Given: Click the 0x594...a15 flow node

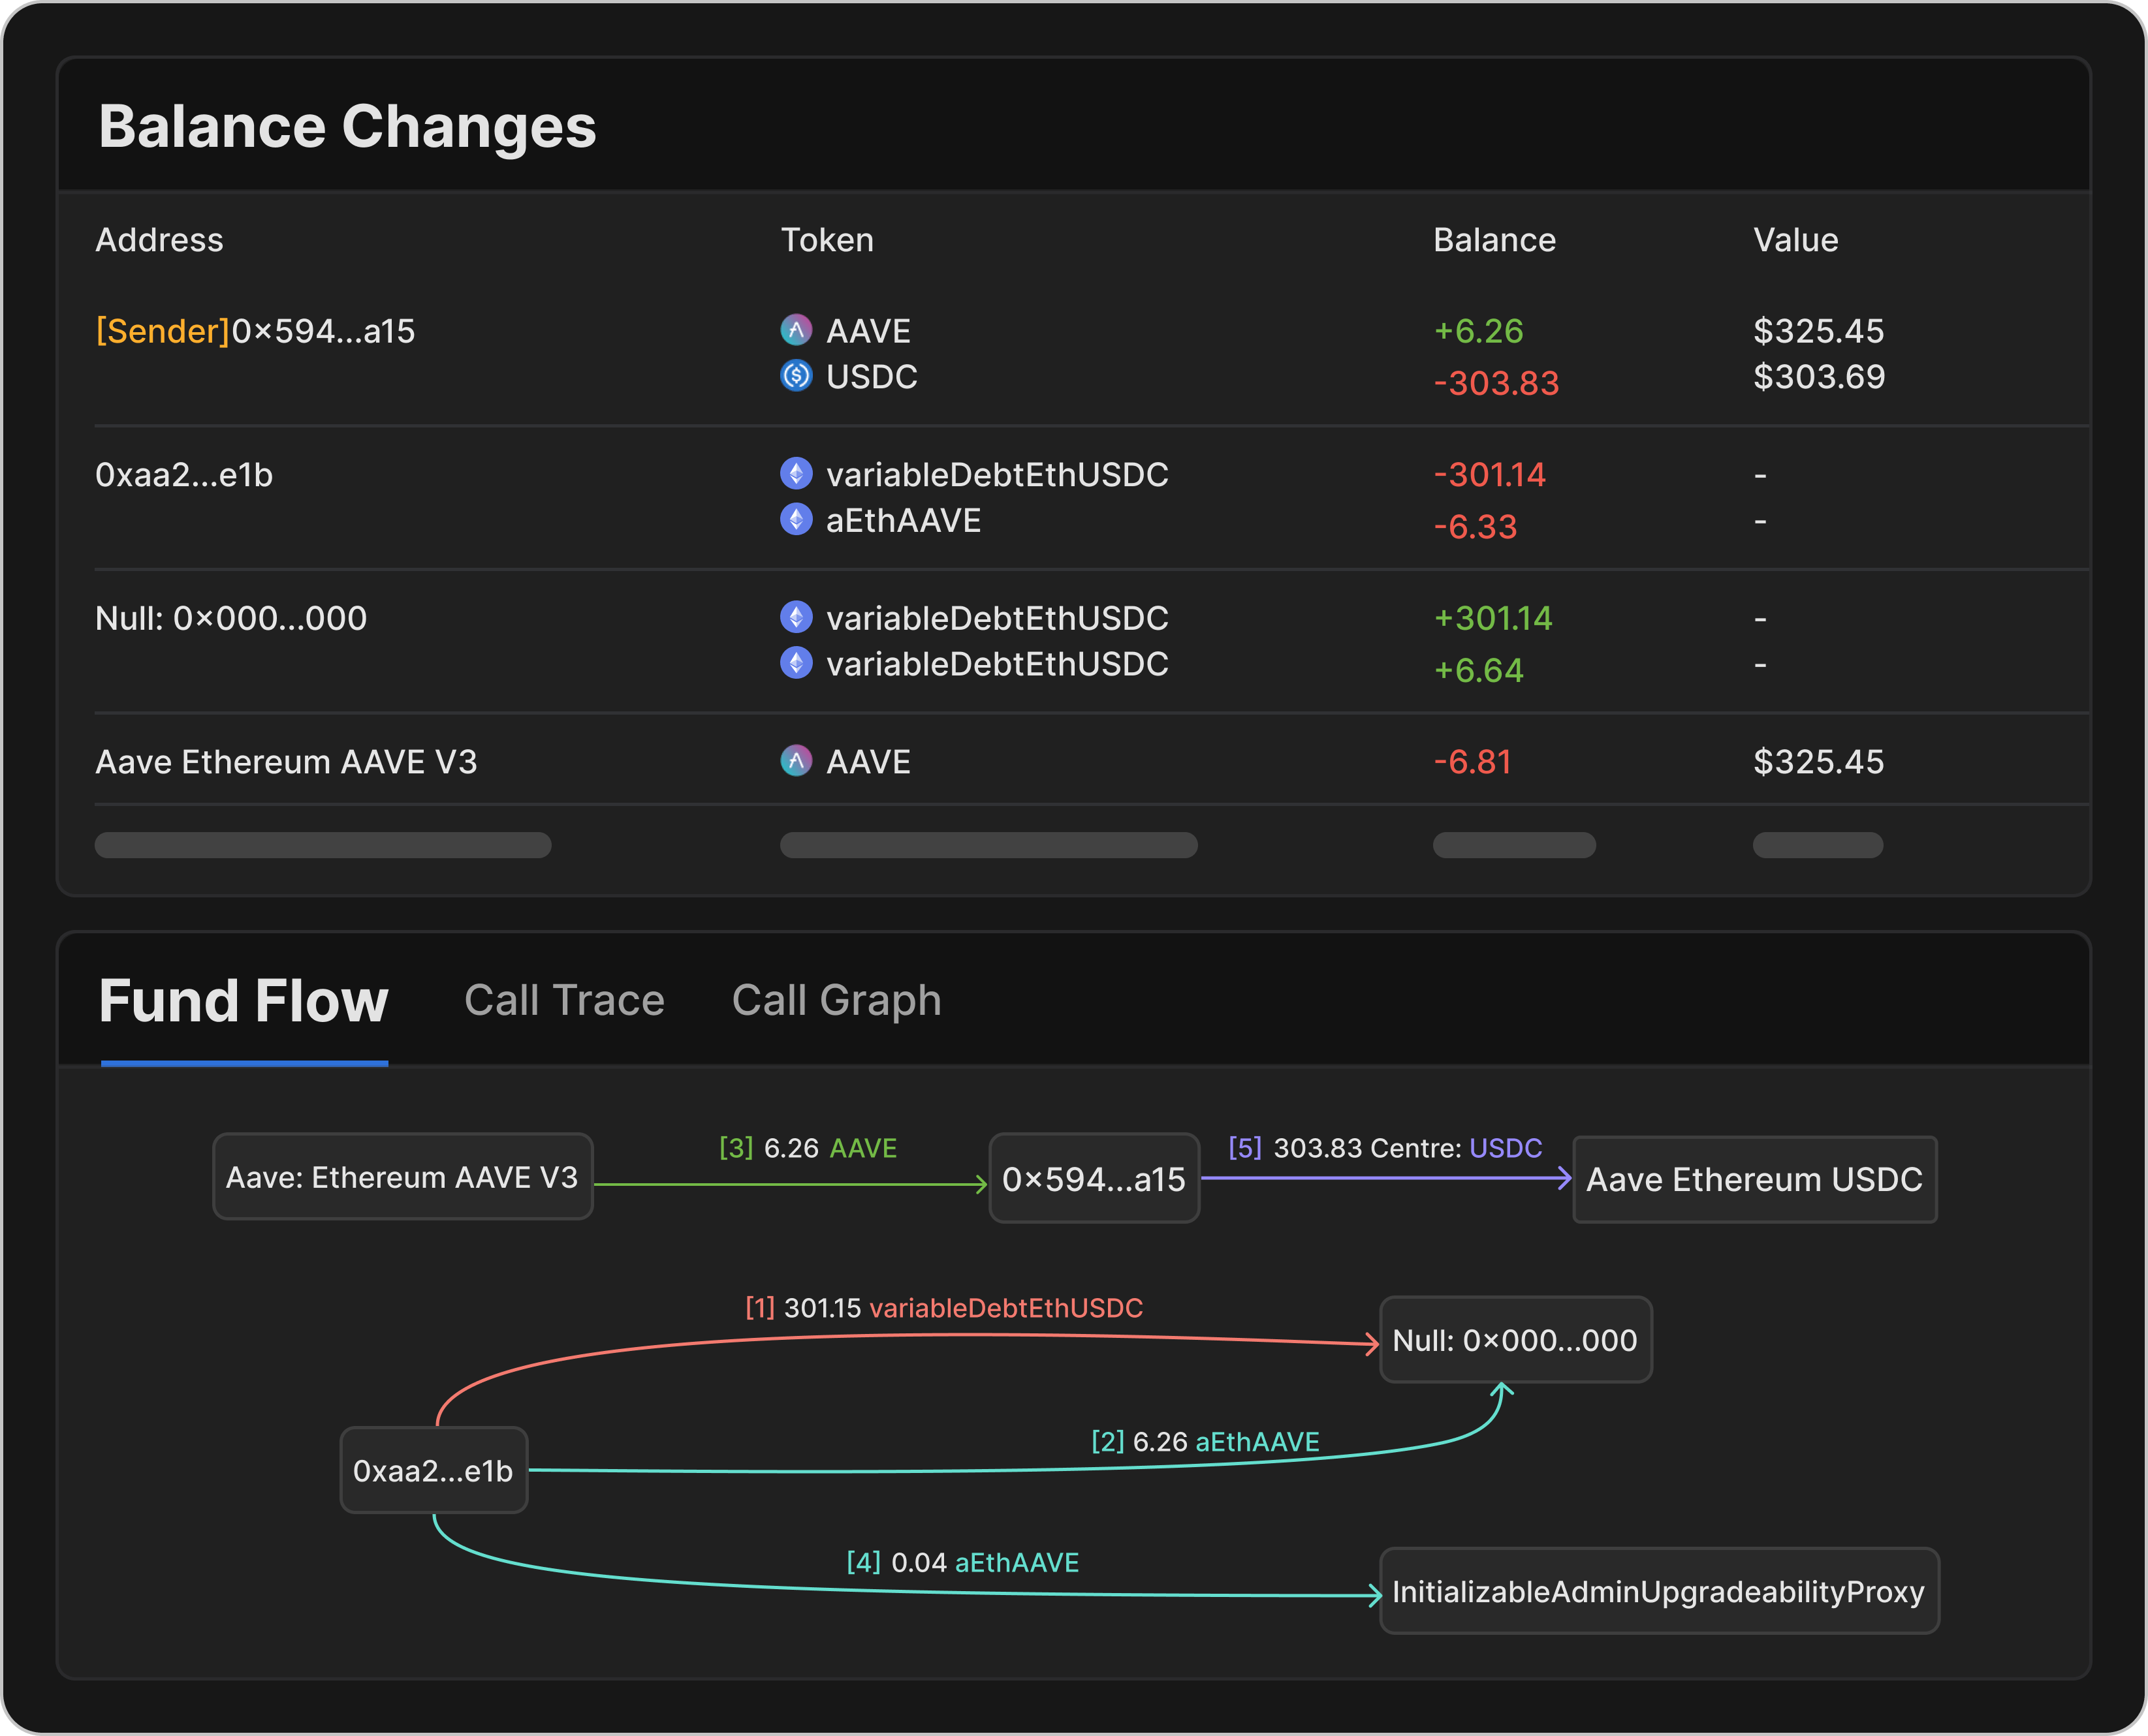Looking at the screenshot, I should (1094, 1178).
